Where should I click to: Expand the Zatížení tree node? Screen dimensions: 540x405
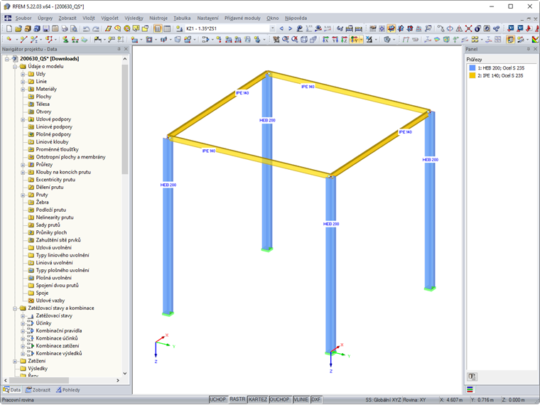click(x=15, y=361)
